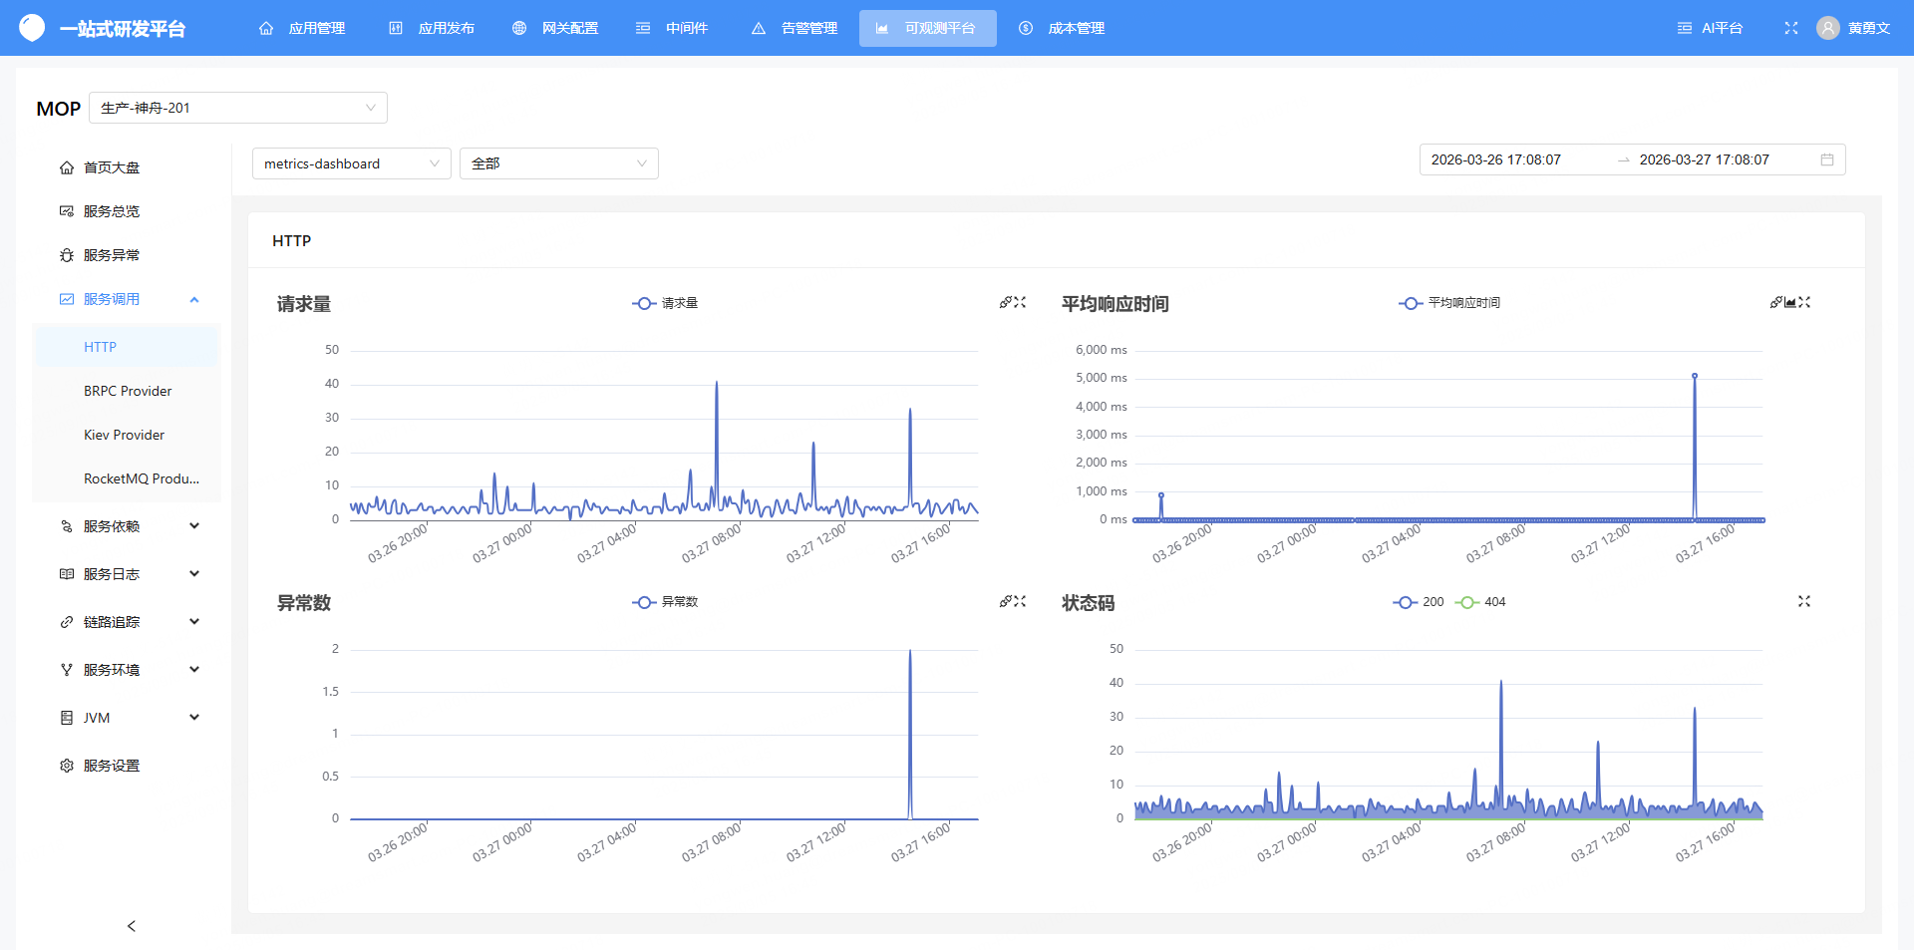Toggle the 404 status code legend series
Screen dimensions: 1914x950
tap(1480, 602)
